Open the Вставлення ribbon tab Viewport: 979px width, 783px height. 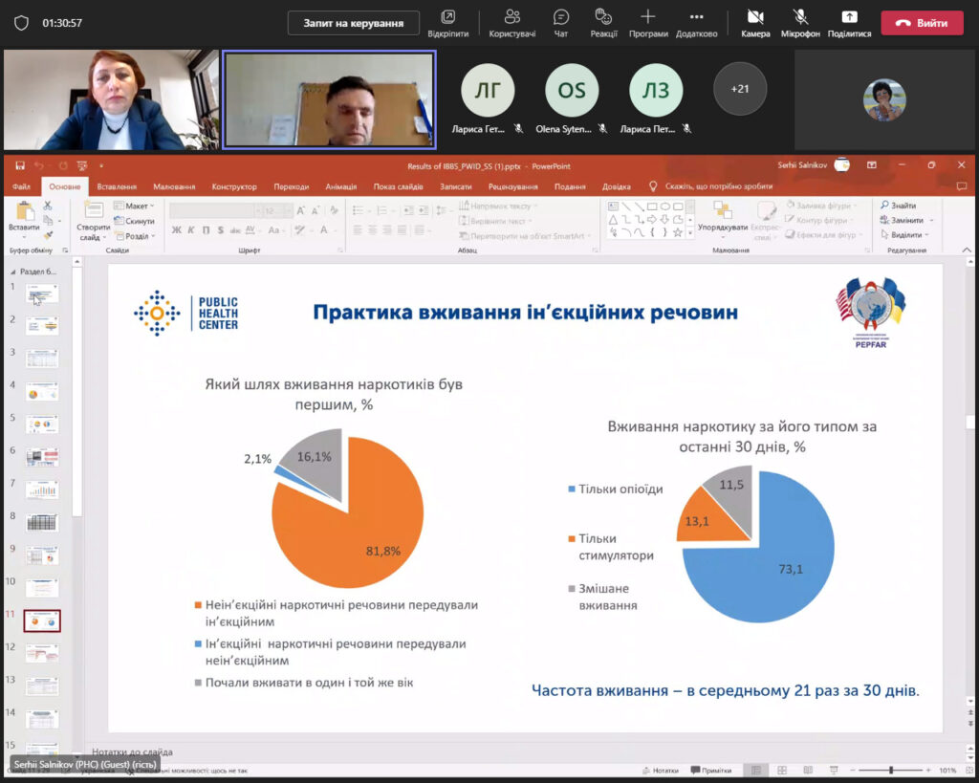[x=117, y=186]
